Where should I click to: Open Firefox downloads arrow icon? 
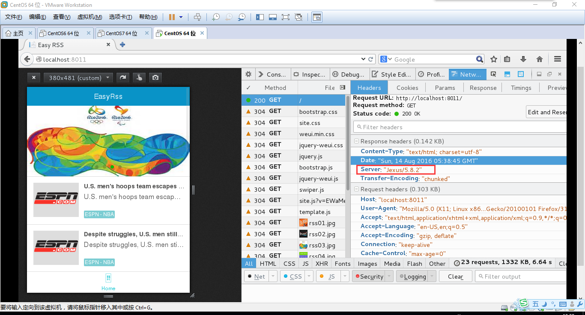[x=523, y=59]
